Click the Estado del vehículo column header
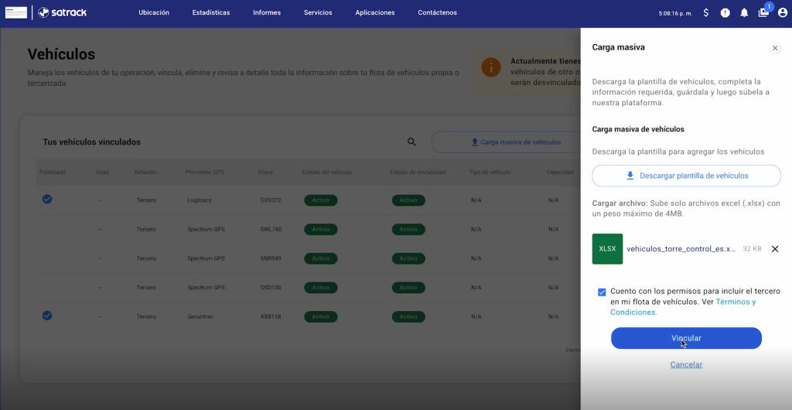This screenshot has width=792, height=410. click(x=327, y=173)
